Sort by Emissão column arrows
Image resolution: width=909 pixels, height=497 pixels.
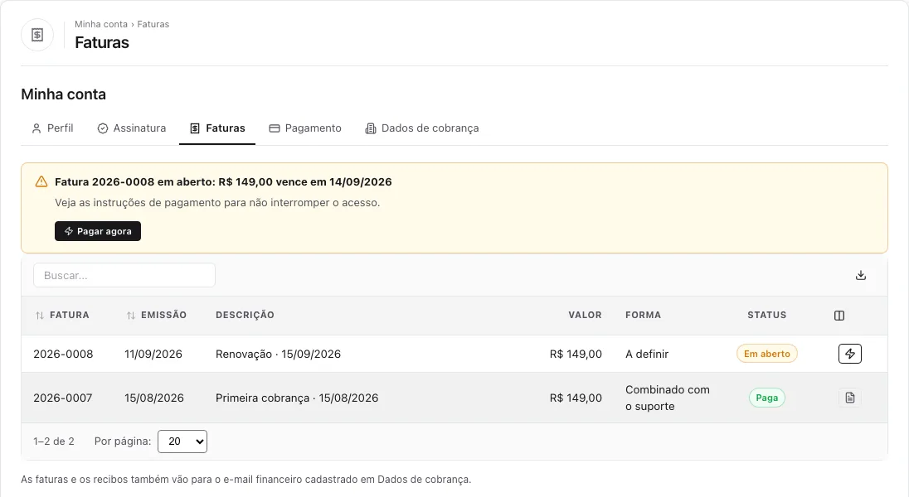131,316
